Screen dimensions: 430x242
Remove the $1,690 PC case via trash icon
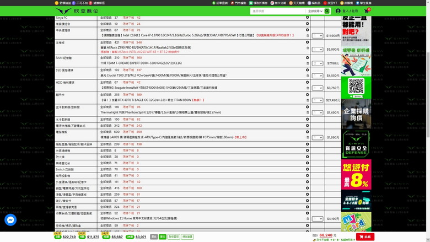(308, 138)
